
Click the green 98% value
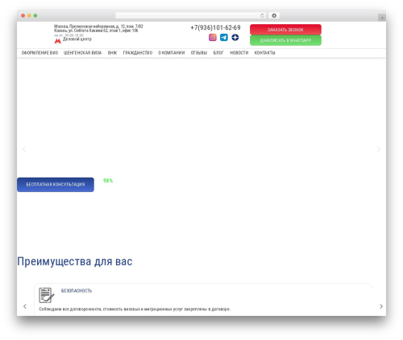[108, 181]
